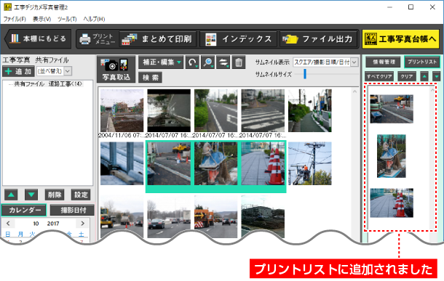Click the magnifier zoom icon

208,62
